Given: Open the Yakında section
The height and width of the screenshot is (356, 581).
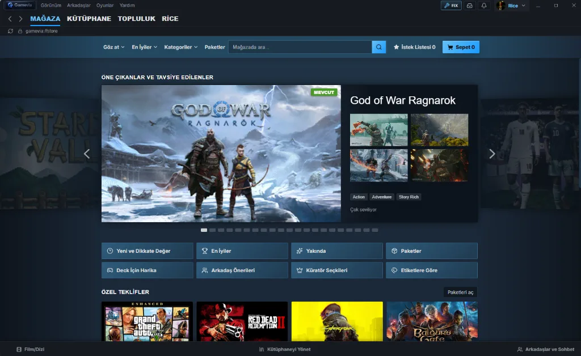Looking at the screenshot, I should (337, 251).
